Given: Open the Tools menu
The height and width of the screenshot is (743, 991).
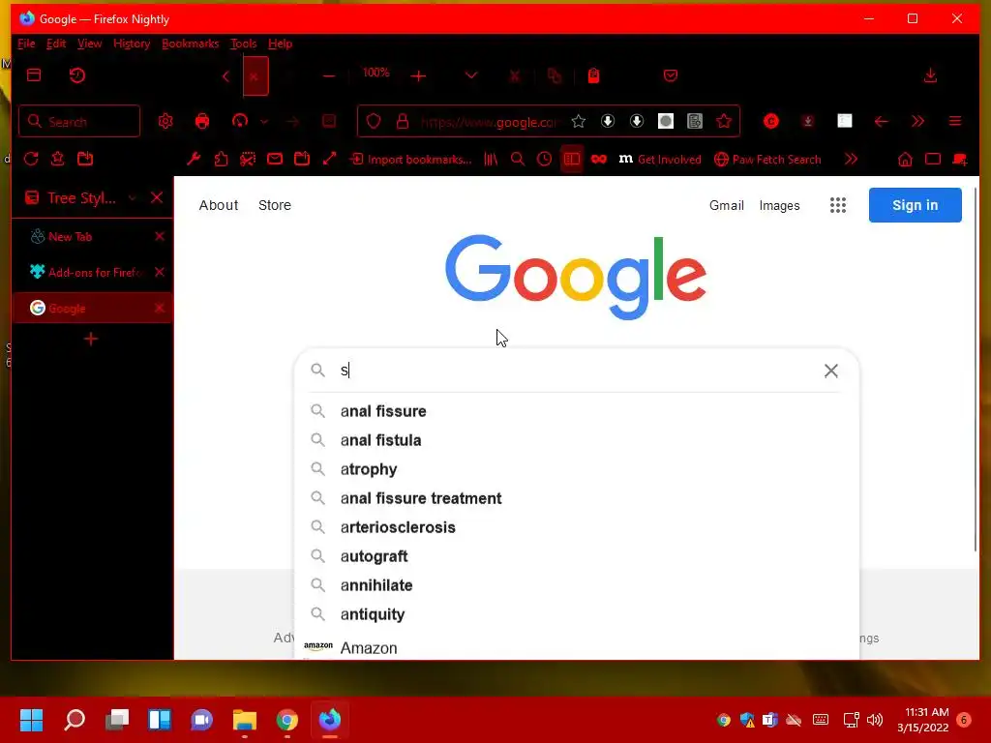Looking at the screenshot, I should coord(243,44).
